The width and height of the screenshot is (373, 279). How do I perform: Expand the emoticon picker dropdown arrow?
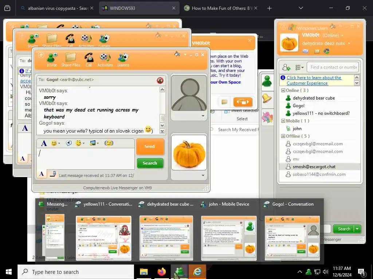pyautogui.click(x=59, y=143)
